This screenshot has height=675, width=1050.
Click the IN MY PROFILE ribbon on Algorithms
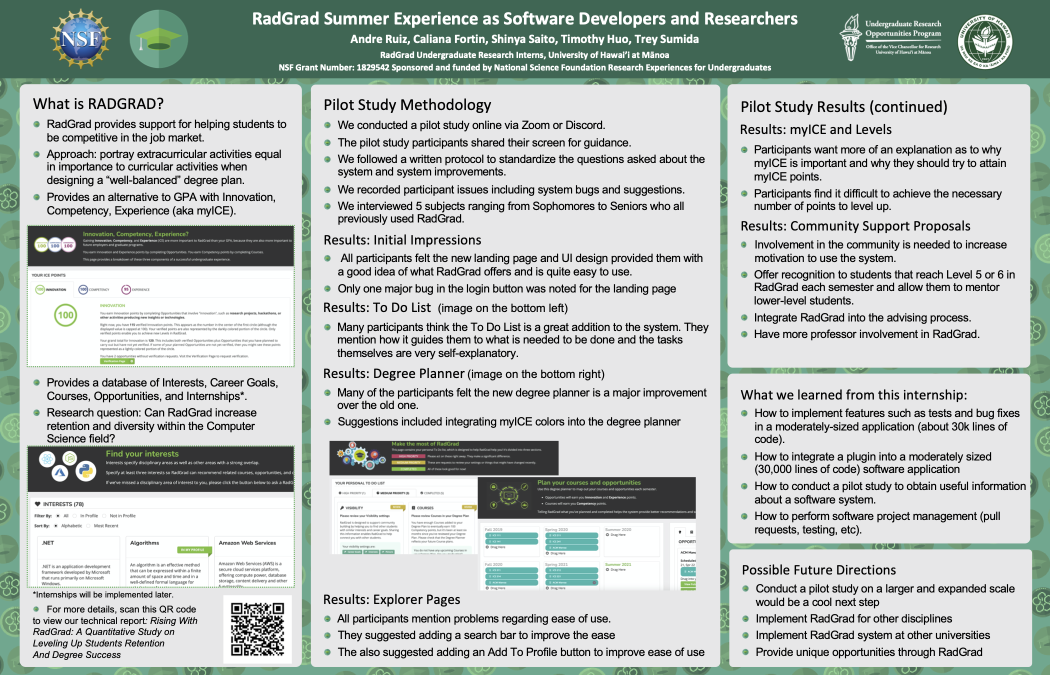tap(194, 550)
